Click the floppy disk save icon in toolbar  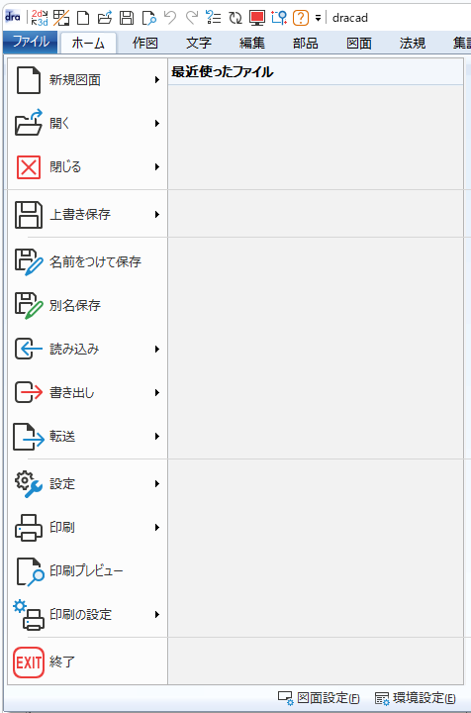[x=127, y=18]
